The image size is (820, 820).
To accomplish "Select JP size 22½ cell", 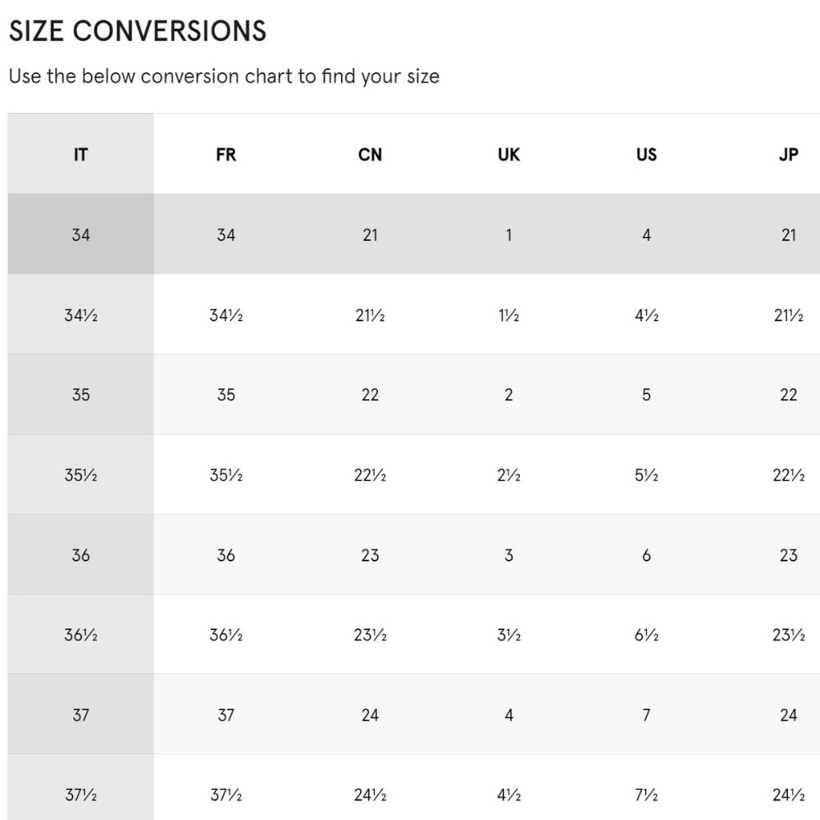I will point(788,475).
